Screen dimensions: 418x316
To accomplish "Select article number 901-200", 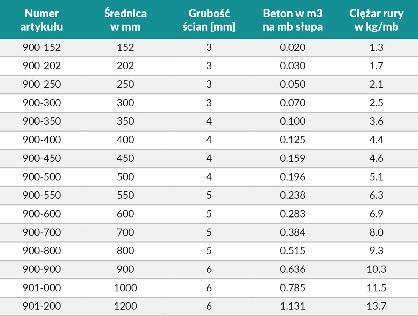I will 42,306.
